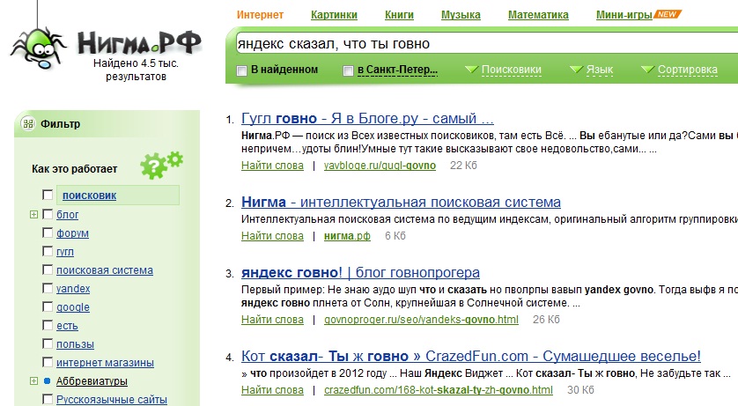Click the 'Русскоязычные сайты' filter link

(112, 400)
